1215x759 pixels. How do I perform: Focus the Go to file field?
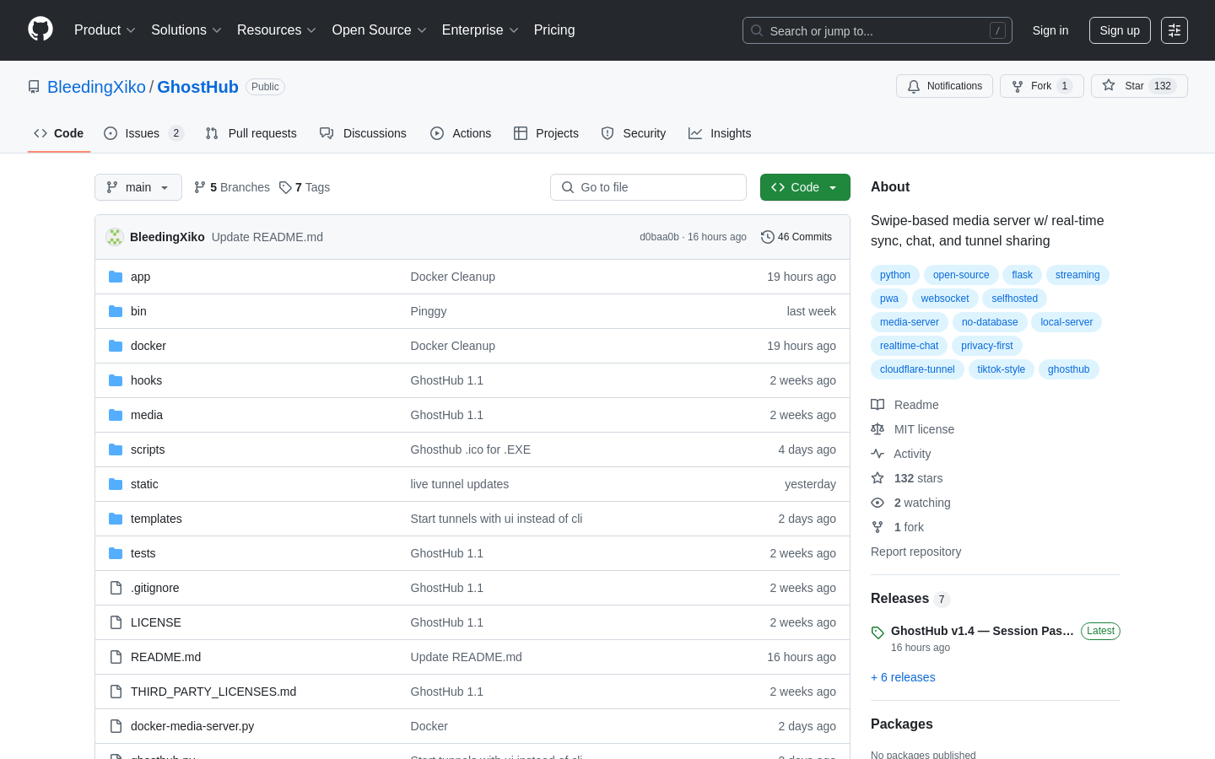[648, 187]
